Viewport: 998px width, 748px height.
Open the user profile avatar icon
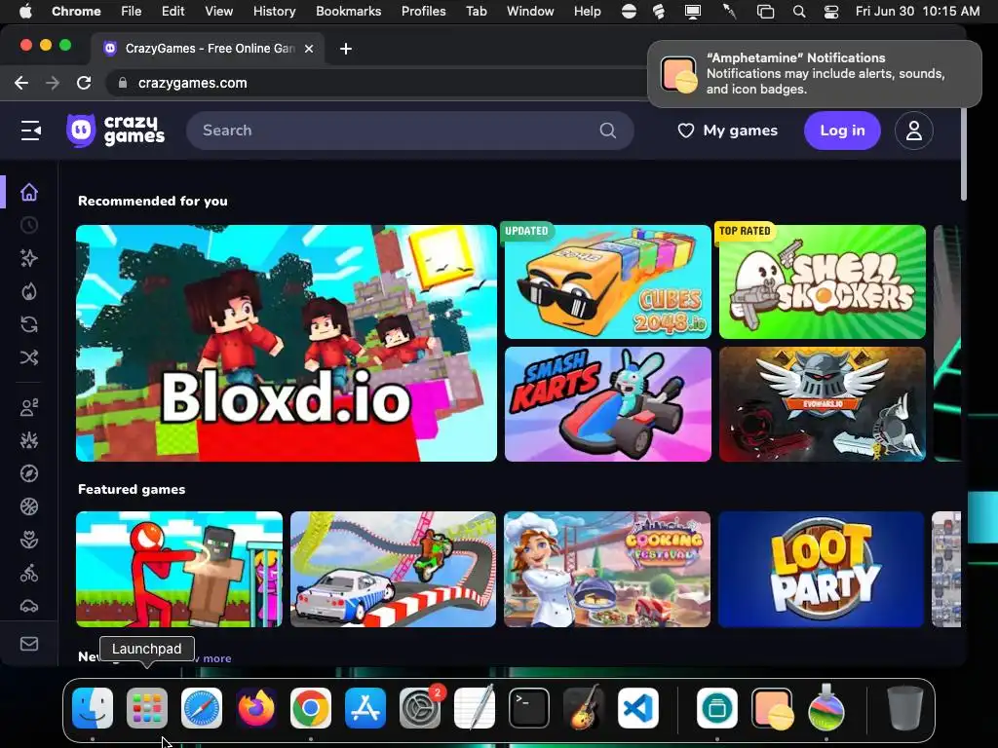point(913,131)
